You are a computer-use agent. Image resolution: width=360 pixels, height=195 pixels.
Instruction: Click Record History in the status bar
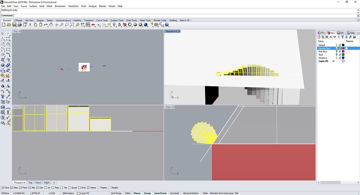[x=191, y=193]
